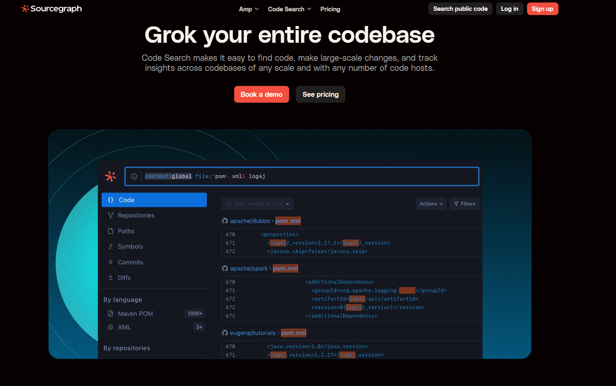
Task: Click the Log in button
Action: pyautogui.click(x=509, y=9)
